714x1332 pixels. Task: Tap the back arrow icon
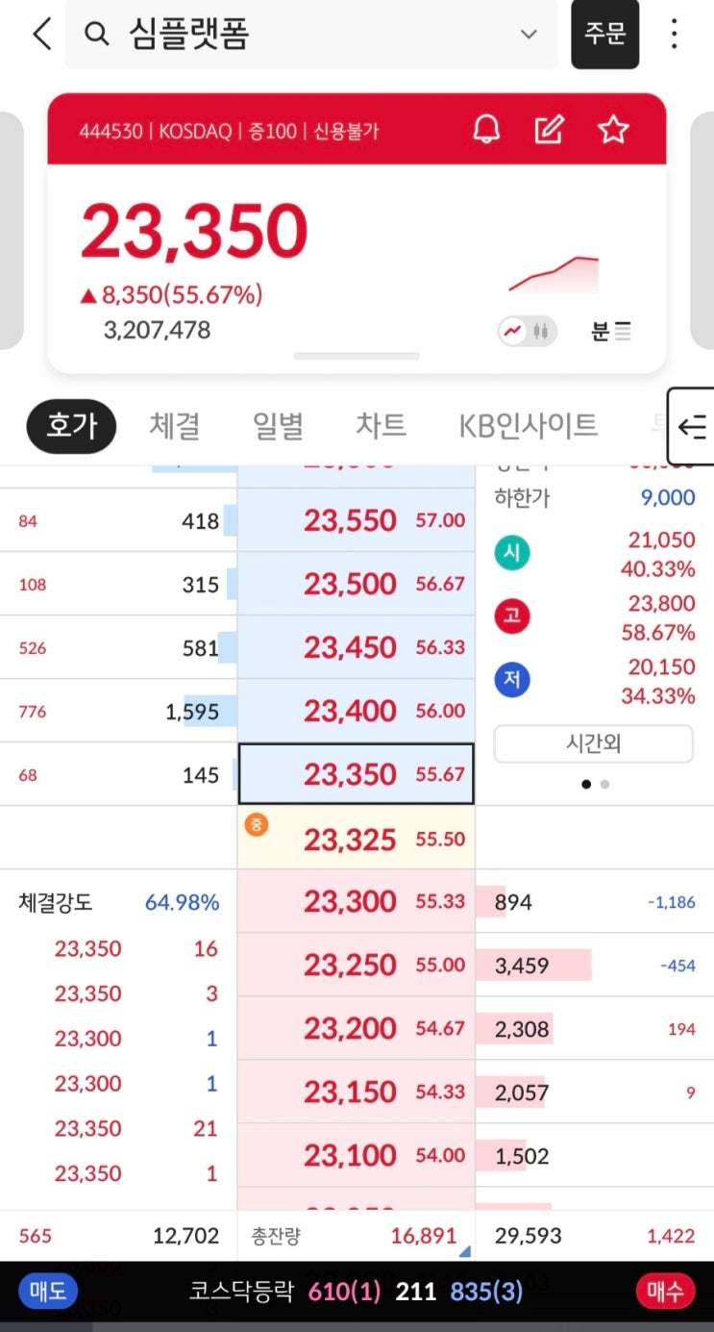(41, 35)
